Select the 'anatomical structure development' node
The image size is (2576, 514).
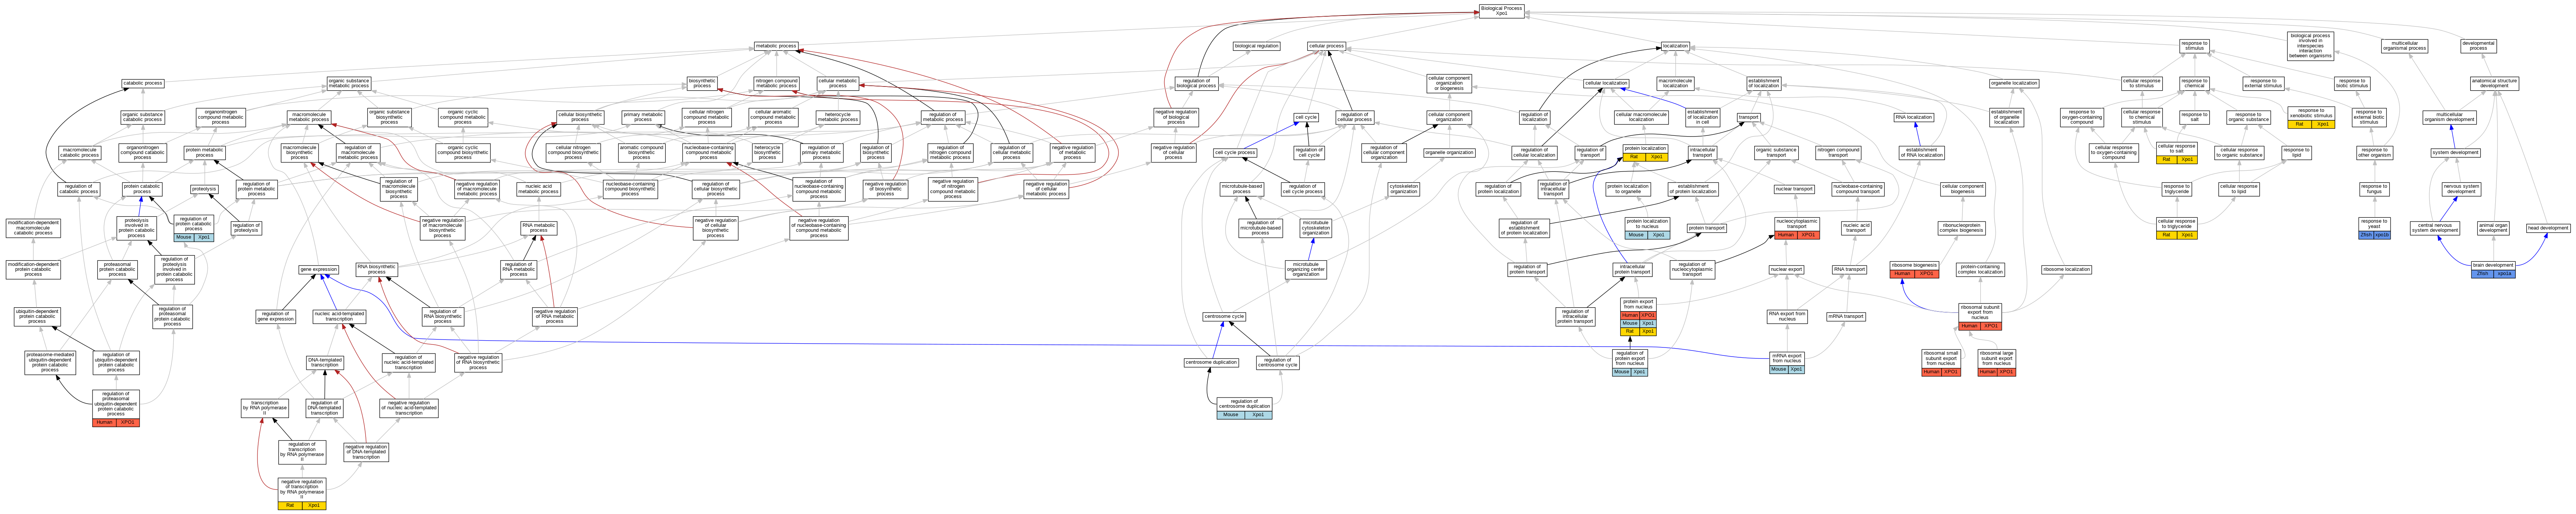tap(2494, 83)
